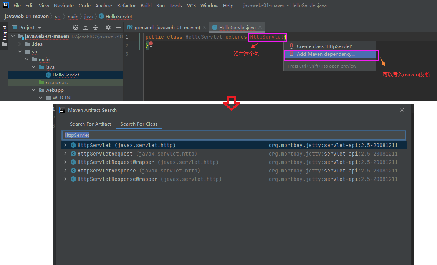Open the Refactor menu
The image size is (437, 265).
(x=126, y=6)
